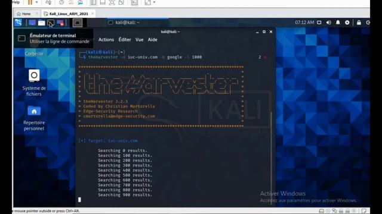
Task: Click the "Searching 900 results." line
Action: point(125,195)
